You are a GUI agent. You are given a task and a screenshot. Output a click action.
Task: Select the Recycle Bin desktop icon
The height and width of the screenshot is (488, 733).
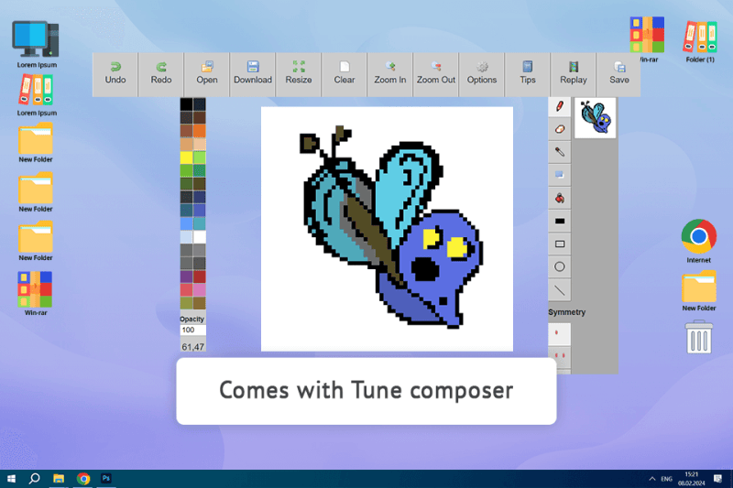click(x=699, y=337)
